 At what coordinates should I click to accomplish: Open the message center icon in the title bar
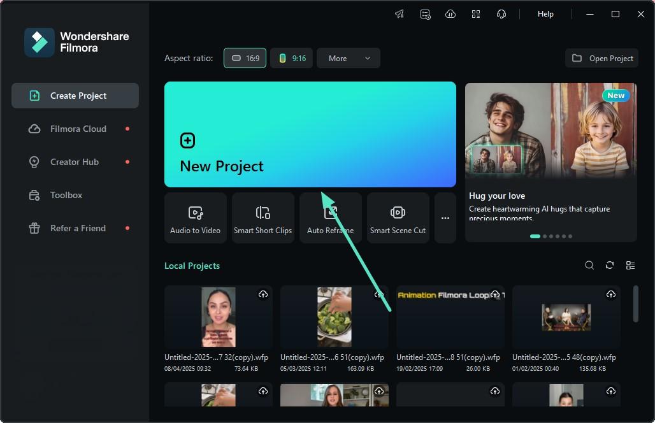425,14
